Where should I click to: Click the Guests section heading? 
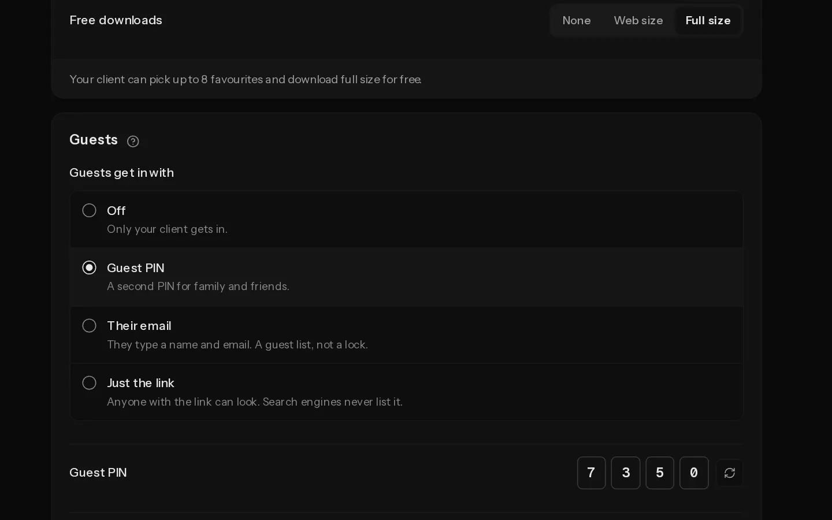point(94,140)
